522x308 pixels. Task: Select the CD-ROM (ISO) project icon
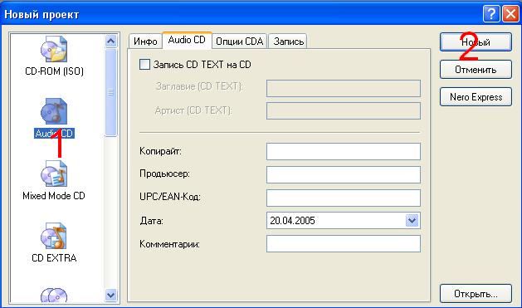[54, 49]
